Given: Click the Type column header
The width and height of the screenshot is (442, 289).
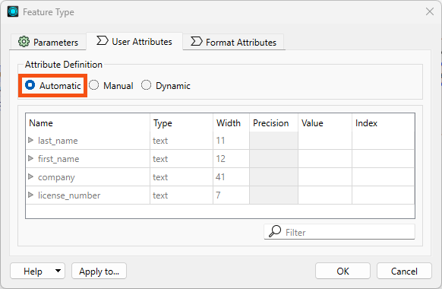Looking at the screenshot, I should pos(182,123).
